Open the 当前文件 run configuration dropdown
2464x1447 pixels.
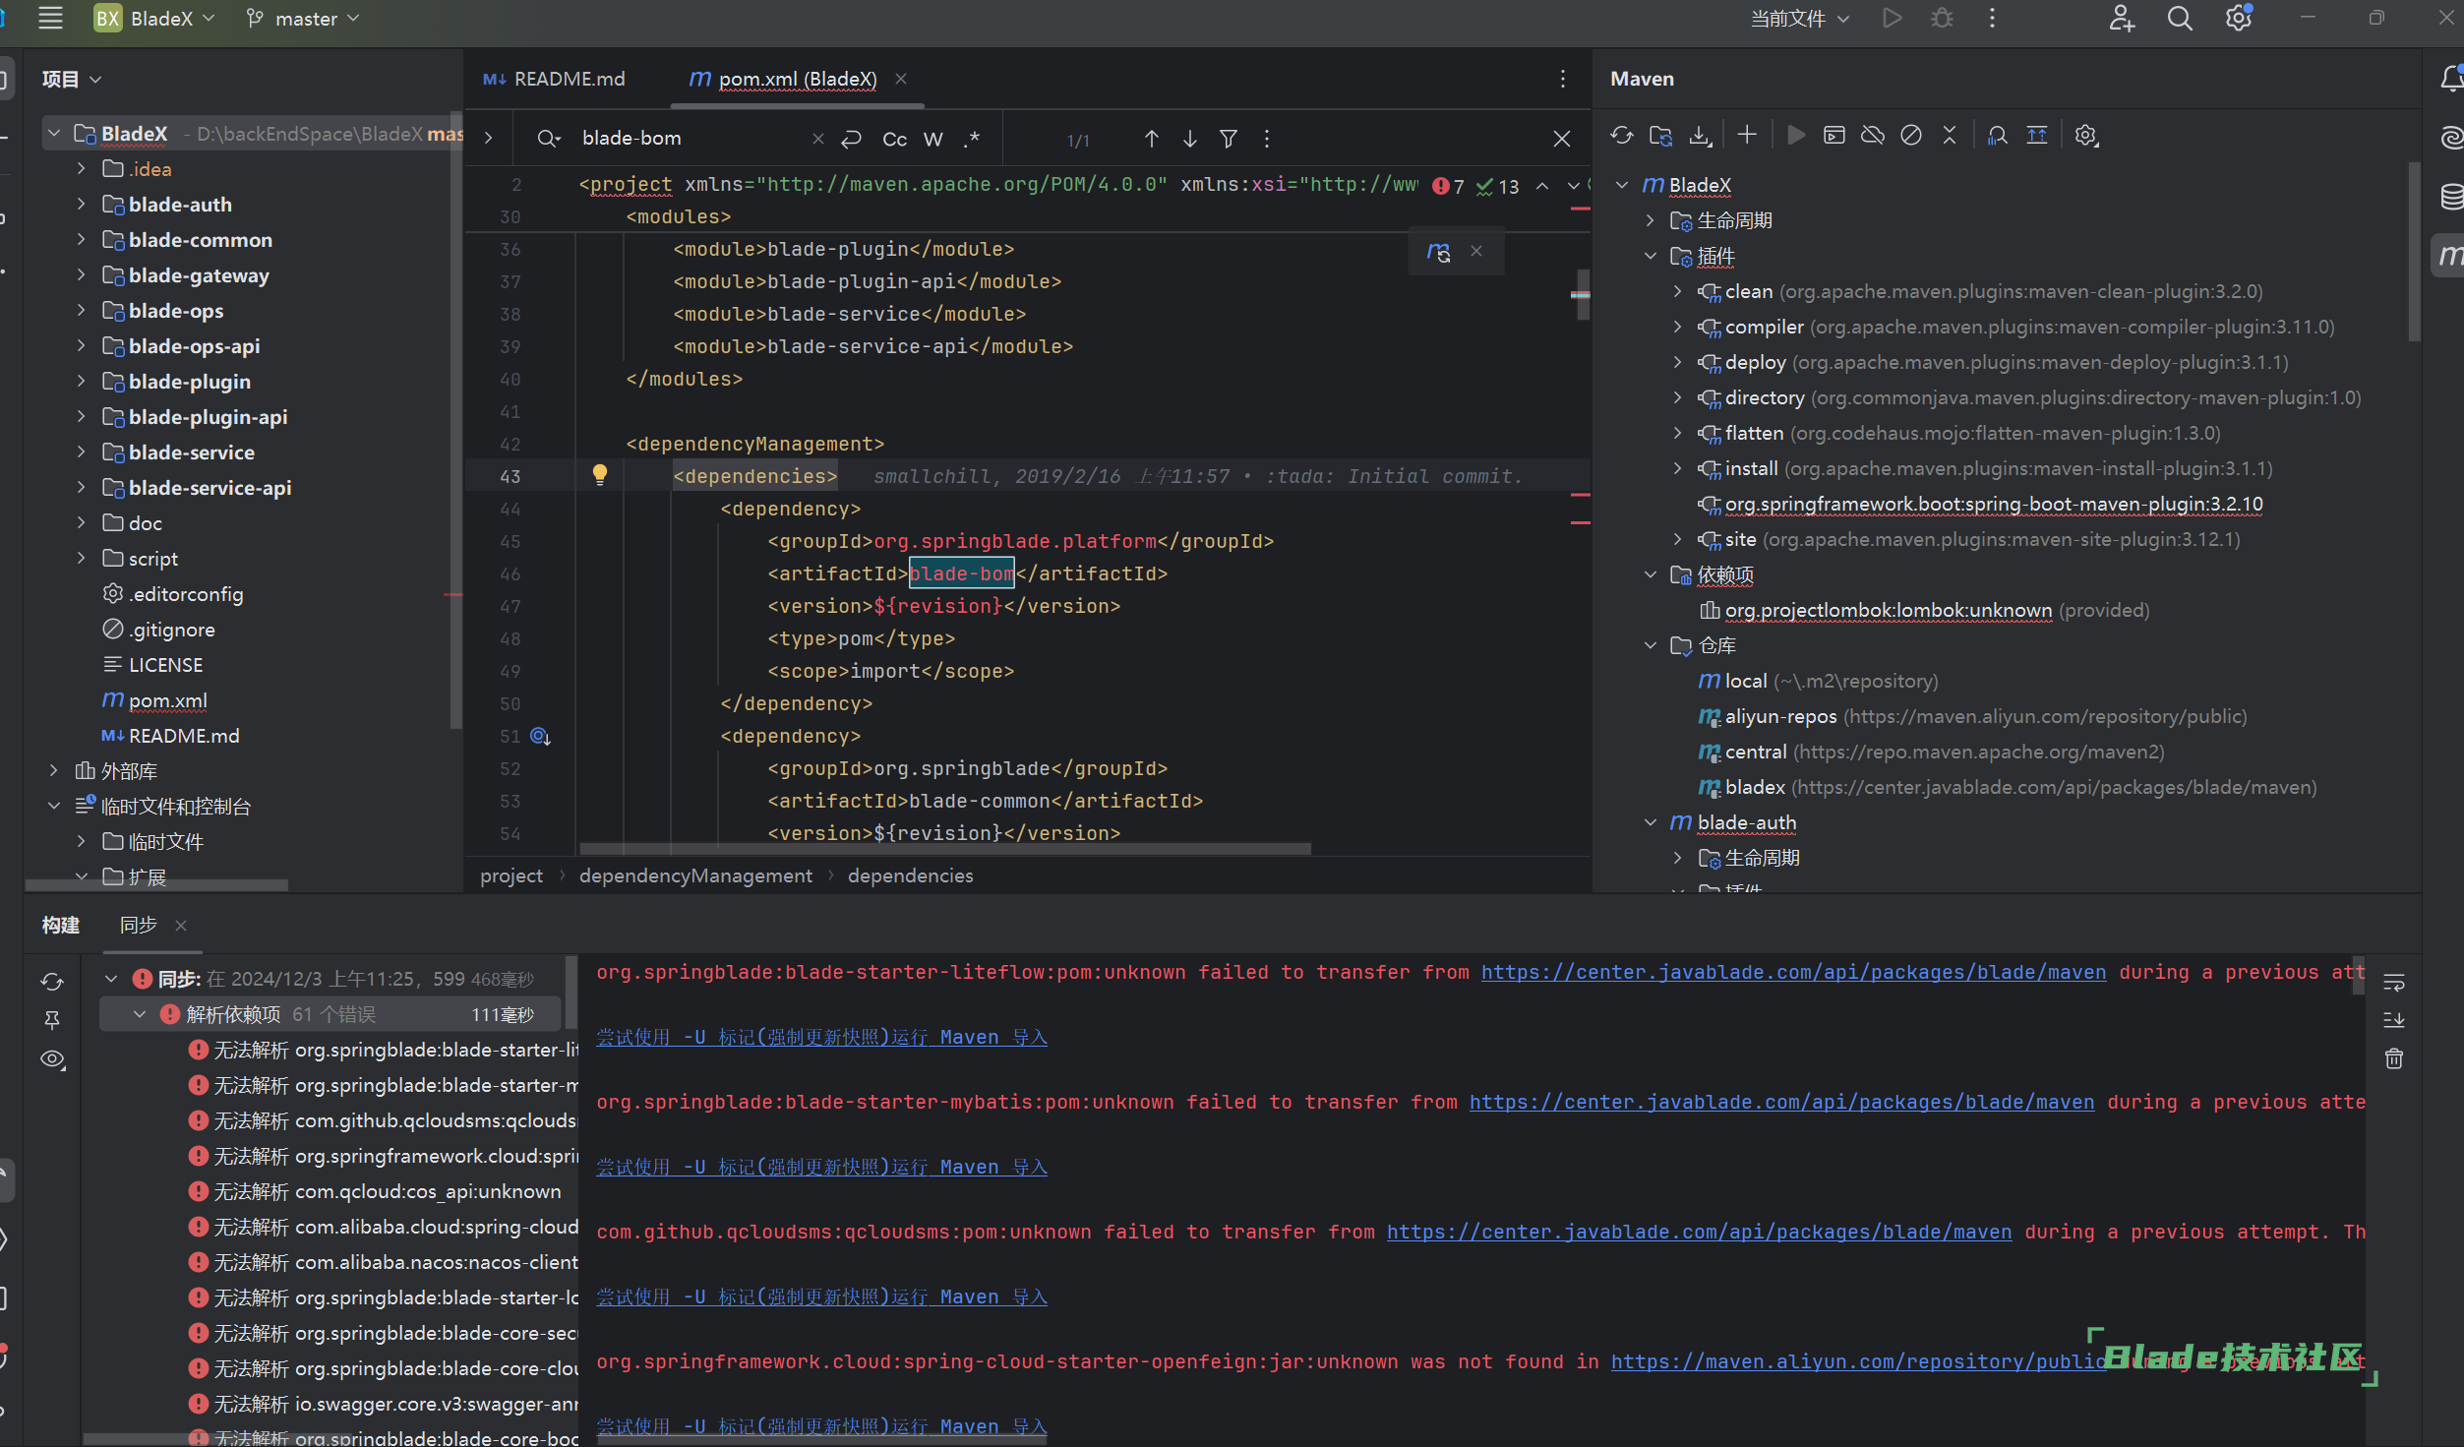[x=1800, y=18]
